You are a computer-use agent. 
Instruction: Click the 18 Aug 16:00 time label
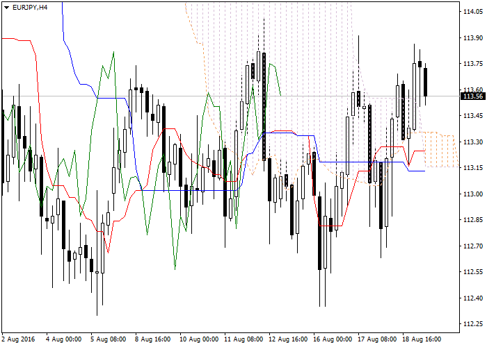pyautogui.click(x=422, y=339)
